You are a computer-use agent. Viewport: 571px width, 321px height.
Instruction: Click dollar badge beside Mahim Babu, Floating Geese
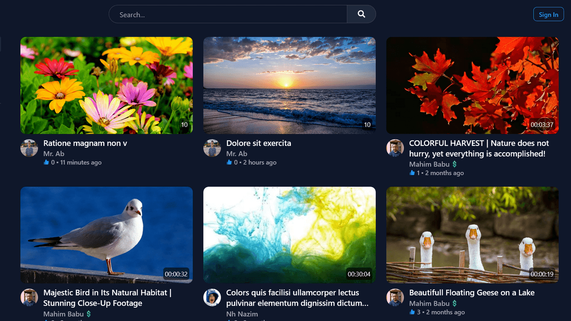pos(454,303)
